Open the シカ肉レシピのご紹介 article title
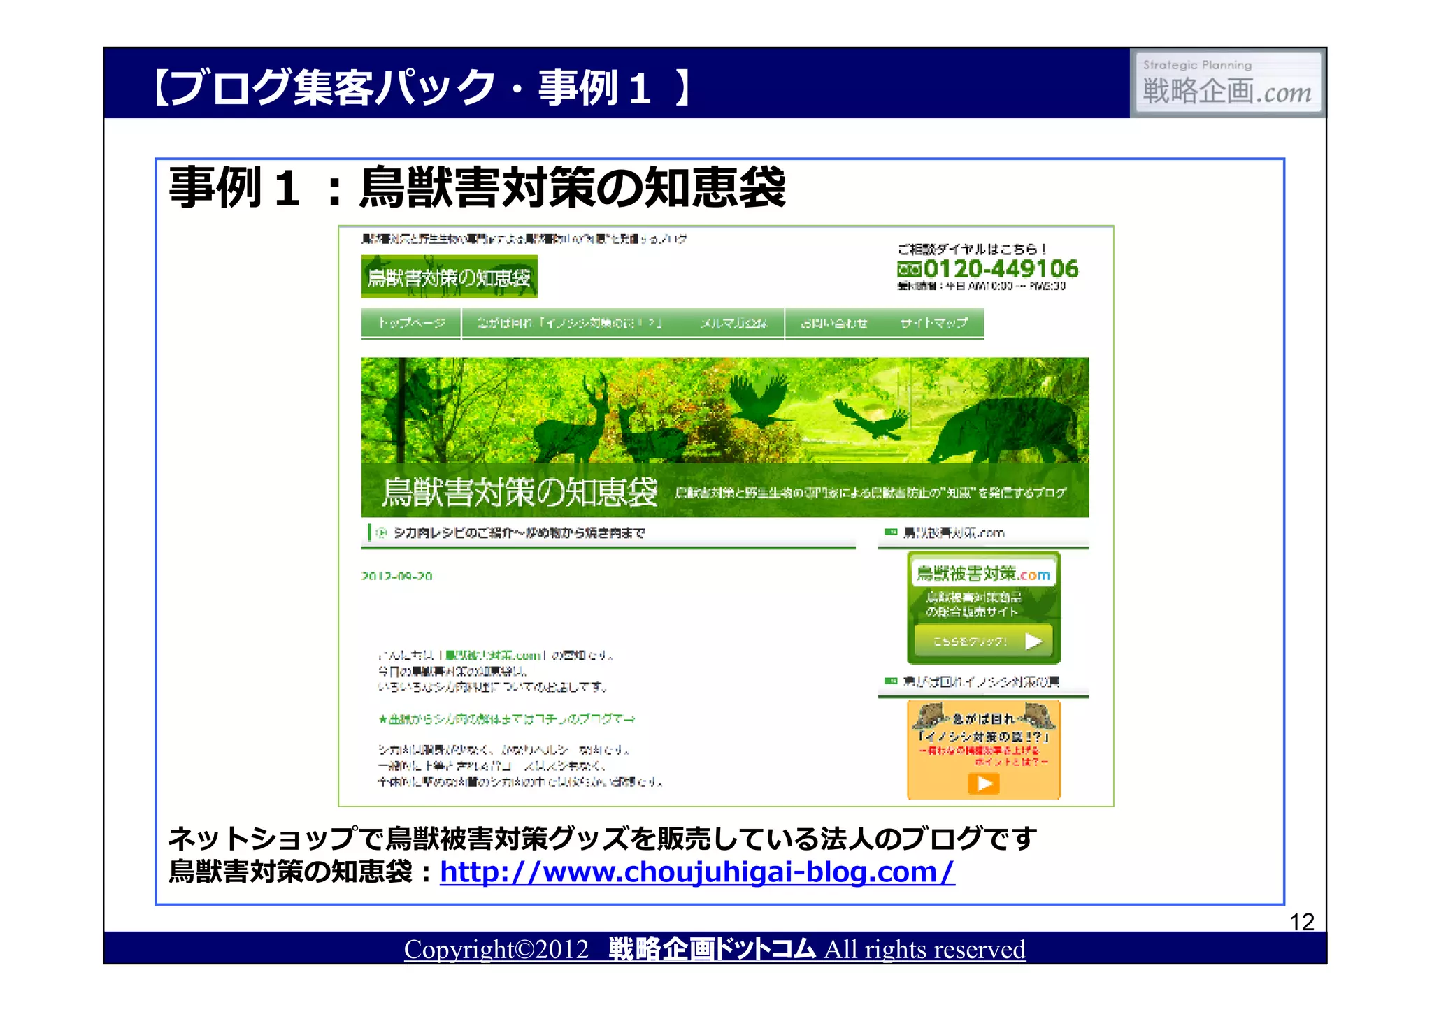 click(519, 533)
